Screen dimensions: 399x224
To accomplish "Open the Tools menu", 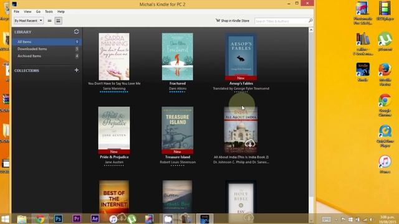I will point(49,12).
